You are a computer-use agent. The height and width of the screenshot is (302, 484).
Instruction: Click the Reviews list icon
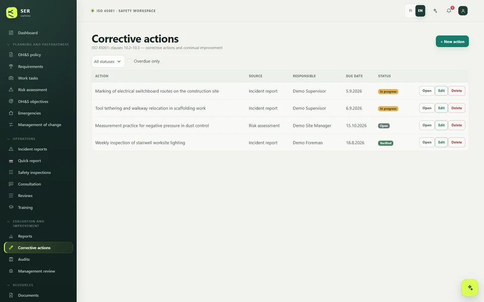[11, 196]
